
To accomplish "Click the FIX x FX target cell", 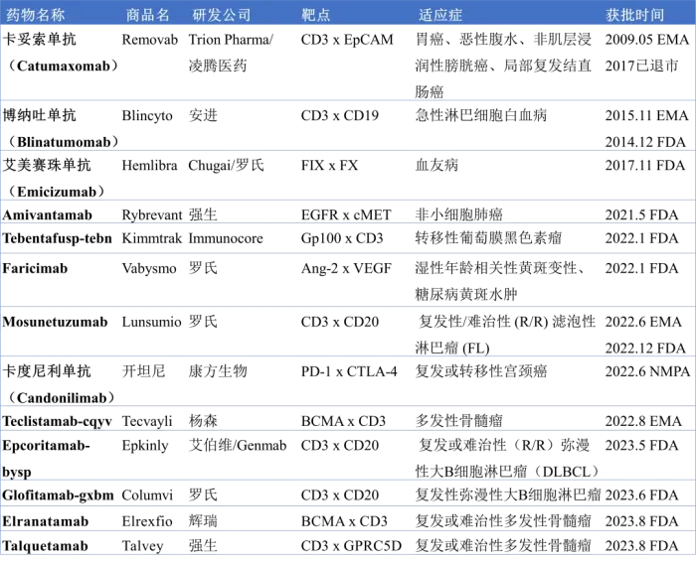I will point(329,166).
